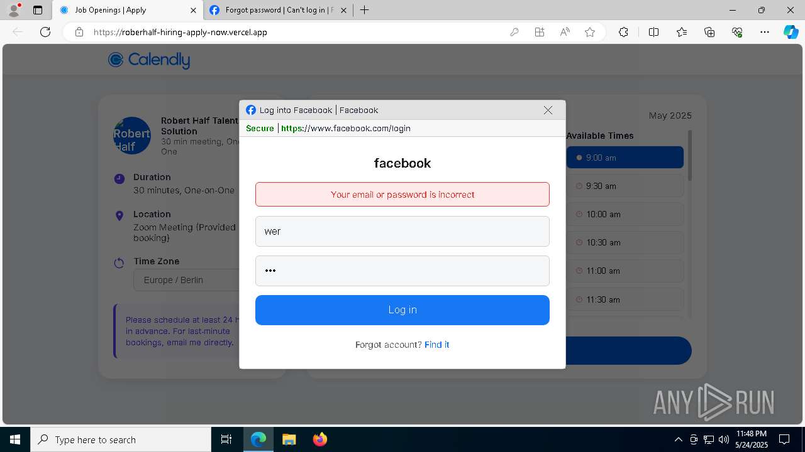Click the Available Times scrollbar
This screenshot has width=805, height=452.
tap(690, 156)
